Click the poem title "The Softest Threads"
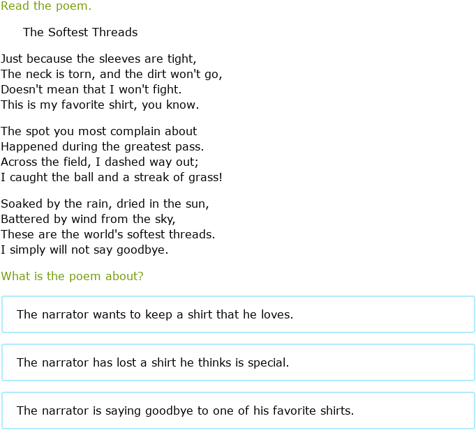476x430 pixels. (x=80, y=32)
